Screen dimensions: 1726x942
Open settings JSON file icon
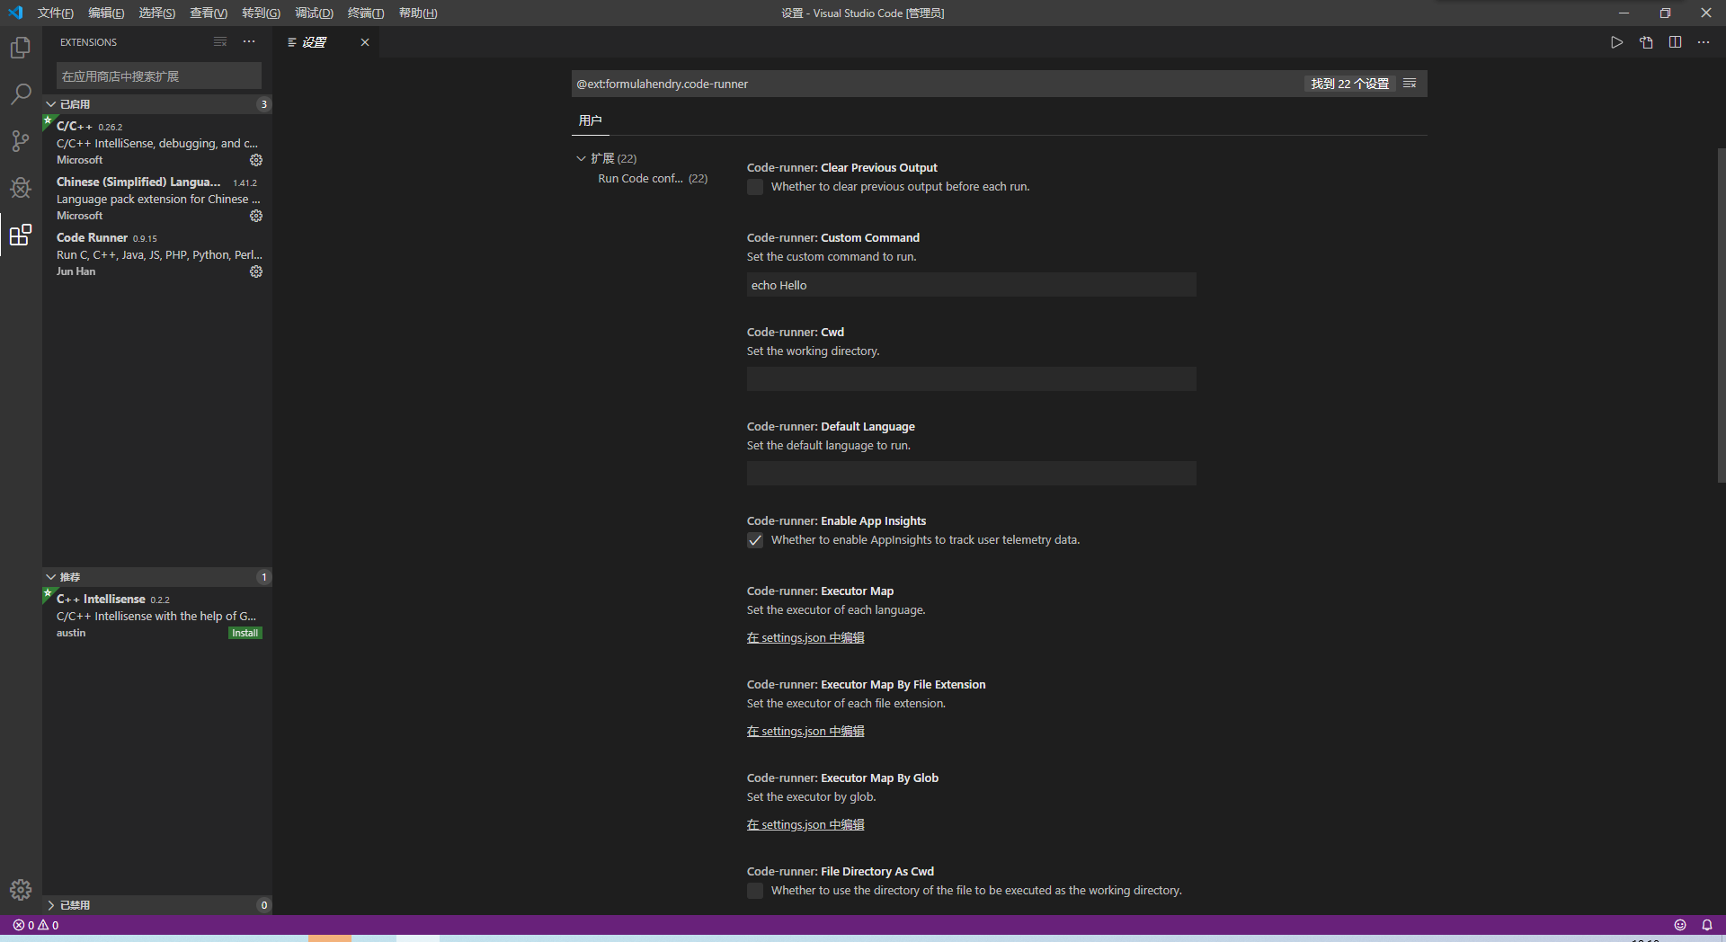(1646, 42)
